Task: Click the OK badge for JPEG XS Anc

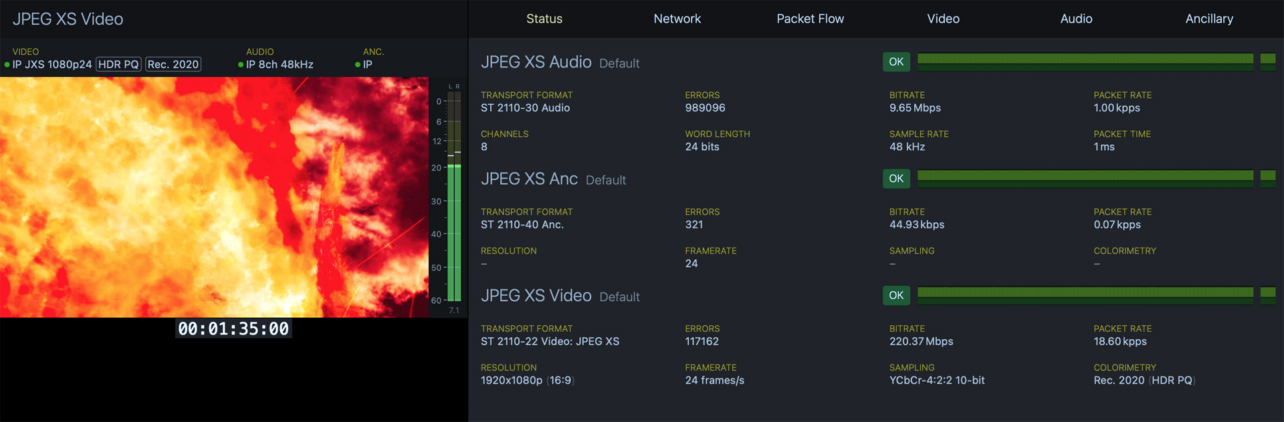Action: [x=896, y=178]
